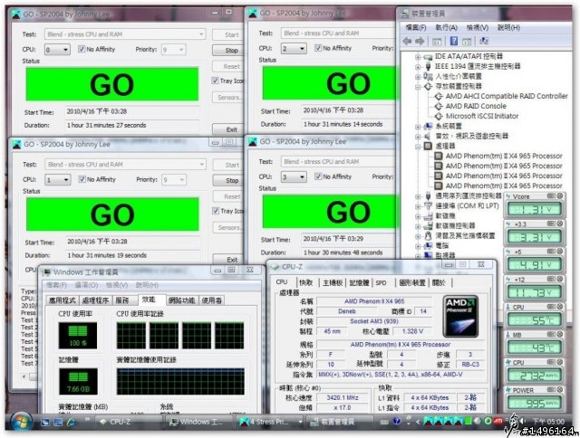
Task: Select AMD RAID Console device
Action: [476, 106]
